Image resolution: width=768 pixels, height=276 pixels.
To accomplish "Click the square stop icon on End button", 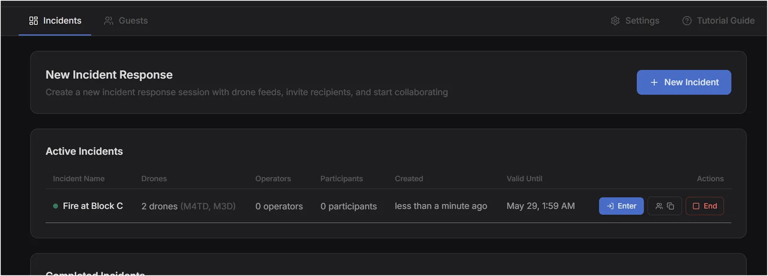I will click(x=696, y=206).
